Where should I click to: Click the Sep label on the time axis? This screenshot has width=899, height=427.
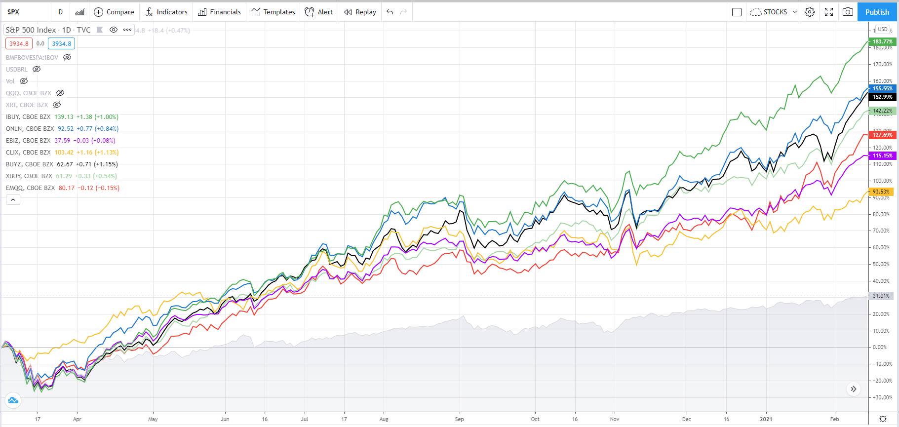pyautogui.click(x=460, y=419)
